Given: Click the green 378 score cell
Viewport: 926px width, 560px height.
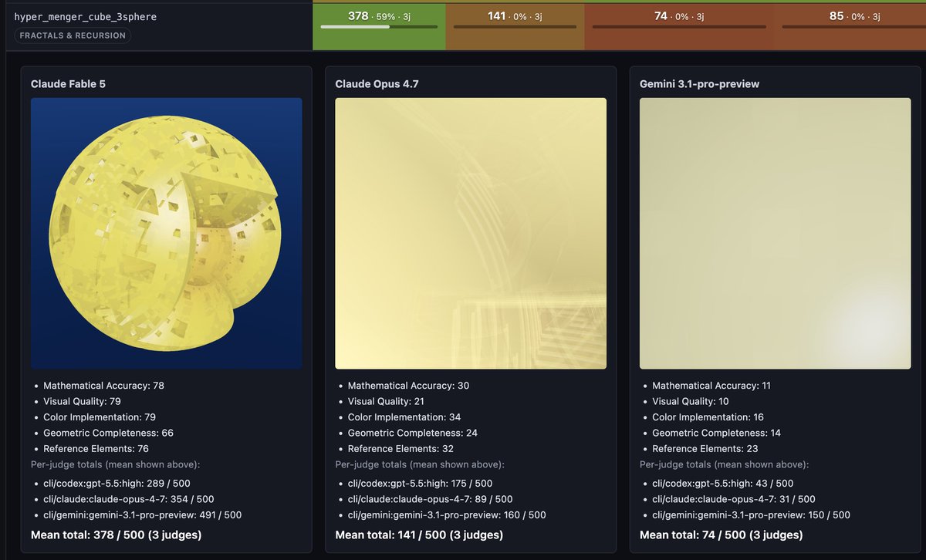Looking at the screenshot, I should pos(379,25).
